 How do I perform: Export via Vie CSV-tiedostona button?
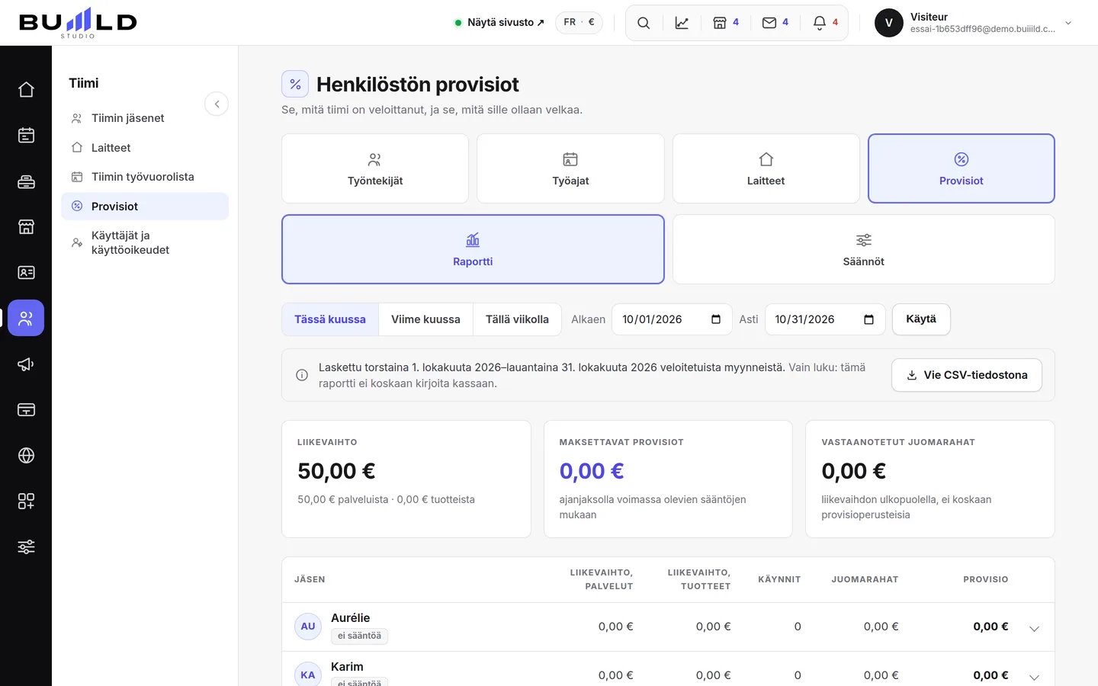click(966, 375)
